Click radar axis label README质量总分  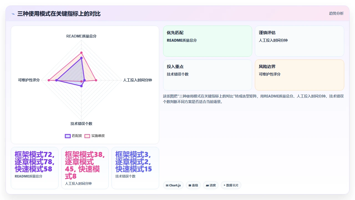point(81,36)
